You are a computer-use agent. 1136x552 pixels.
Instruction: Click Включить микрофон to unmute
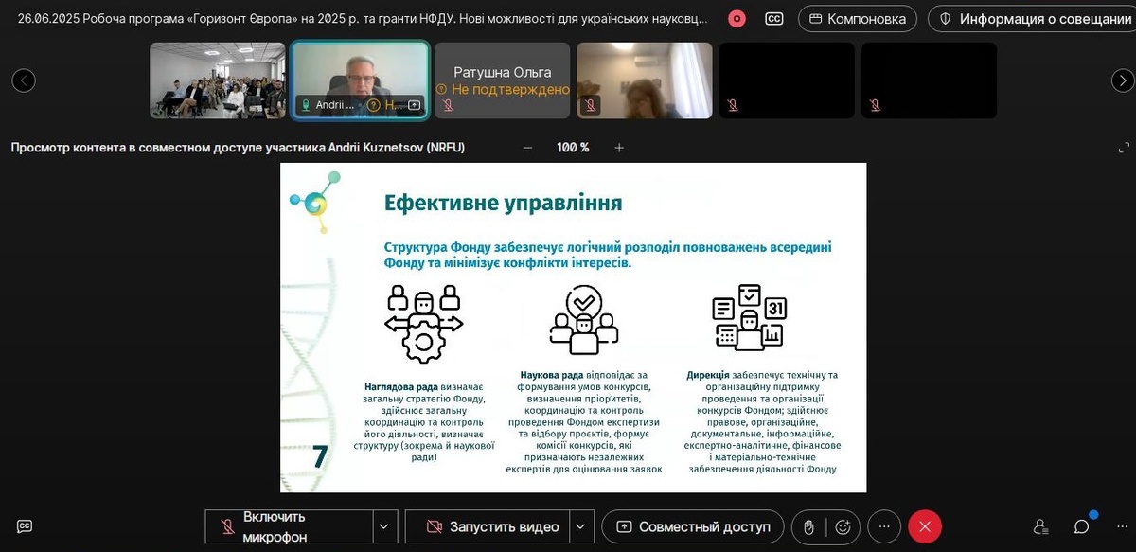(289, 526)
